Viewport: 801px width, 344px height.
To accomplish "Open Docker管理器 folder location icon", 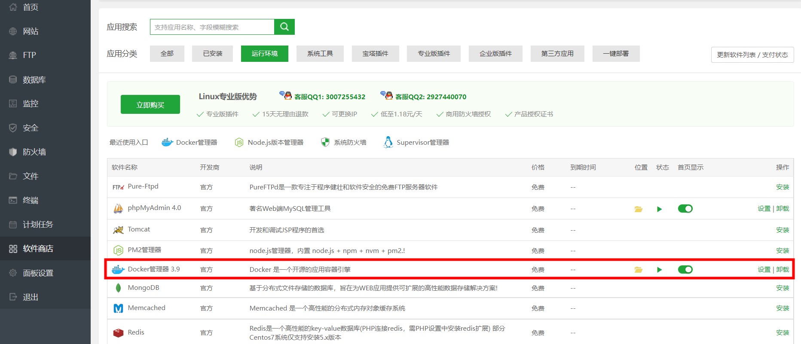I will pos(639,270).
